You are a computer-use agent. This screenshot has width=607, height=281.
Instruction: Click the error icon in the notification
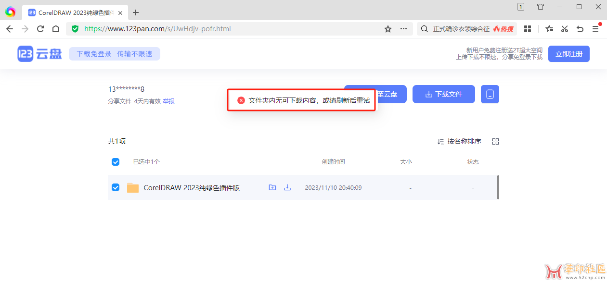(x=241, y=100)
